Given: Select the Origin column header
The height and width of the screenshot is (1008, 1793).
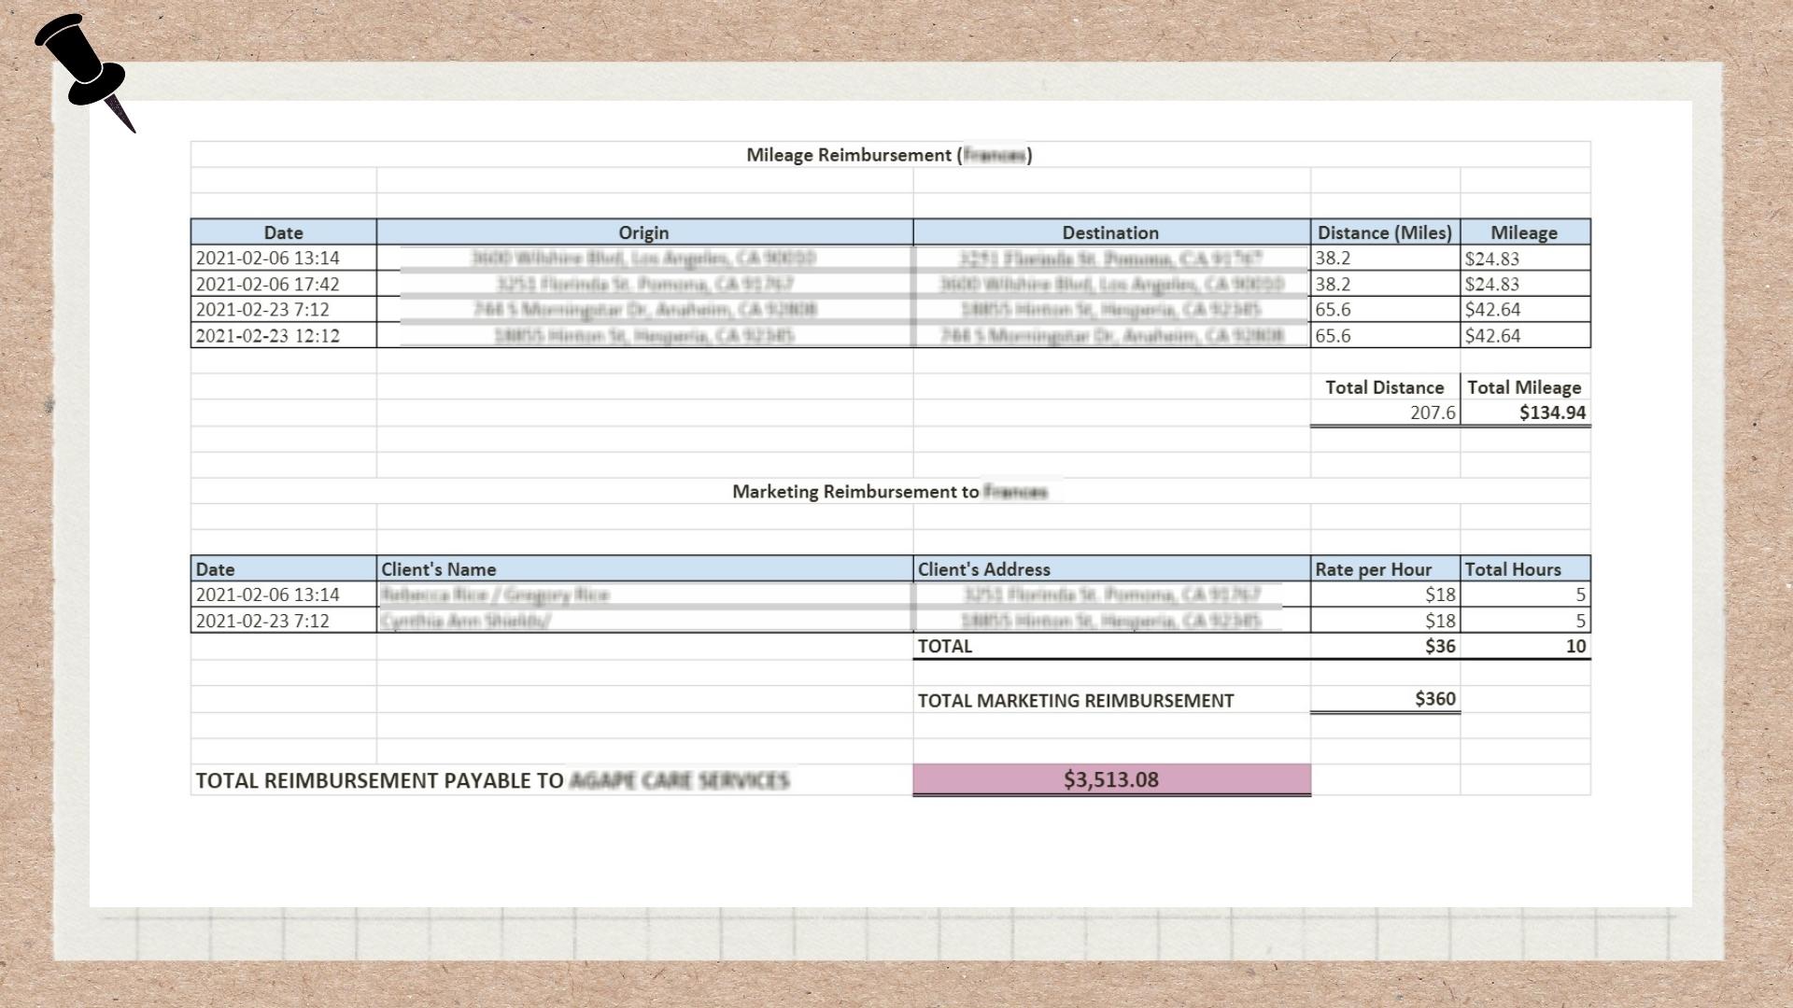Looking at the screenshot, I should (x=643, y=232).
